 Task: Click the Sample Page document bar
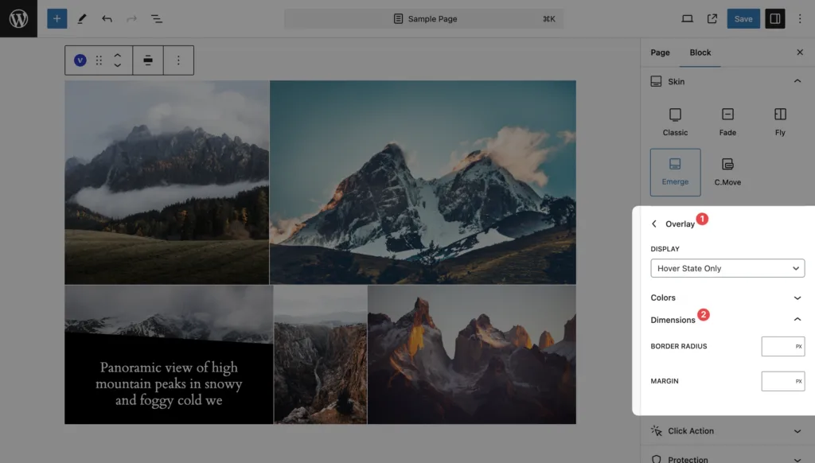[423, 19]
